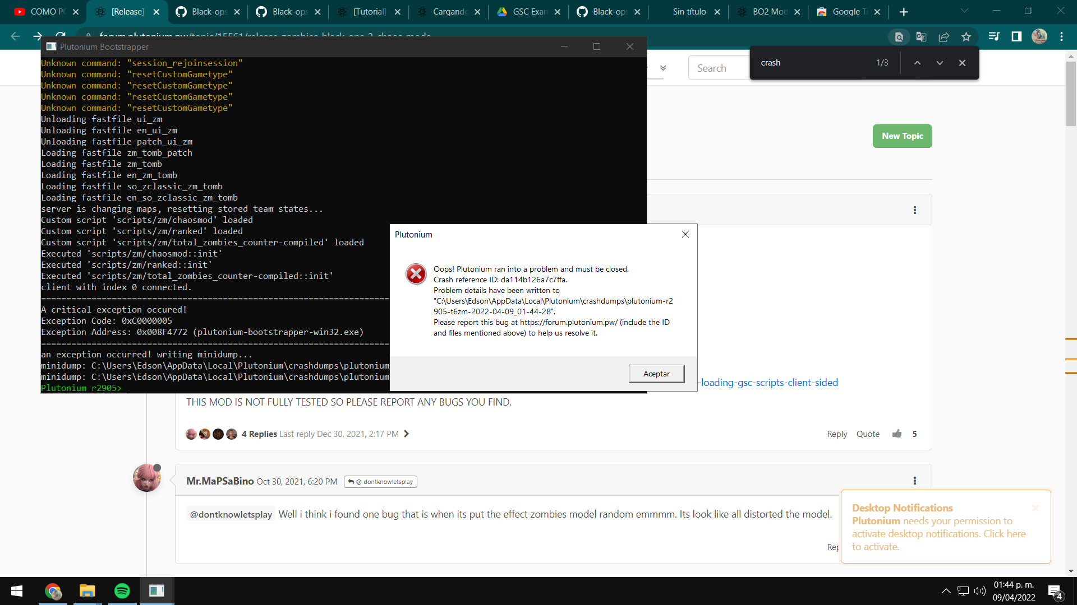Open File Explorer from the taskbar

pos(88,591)
